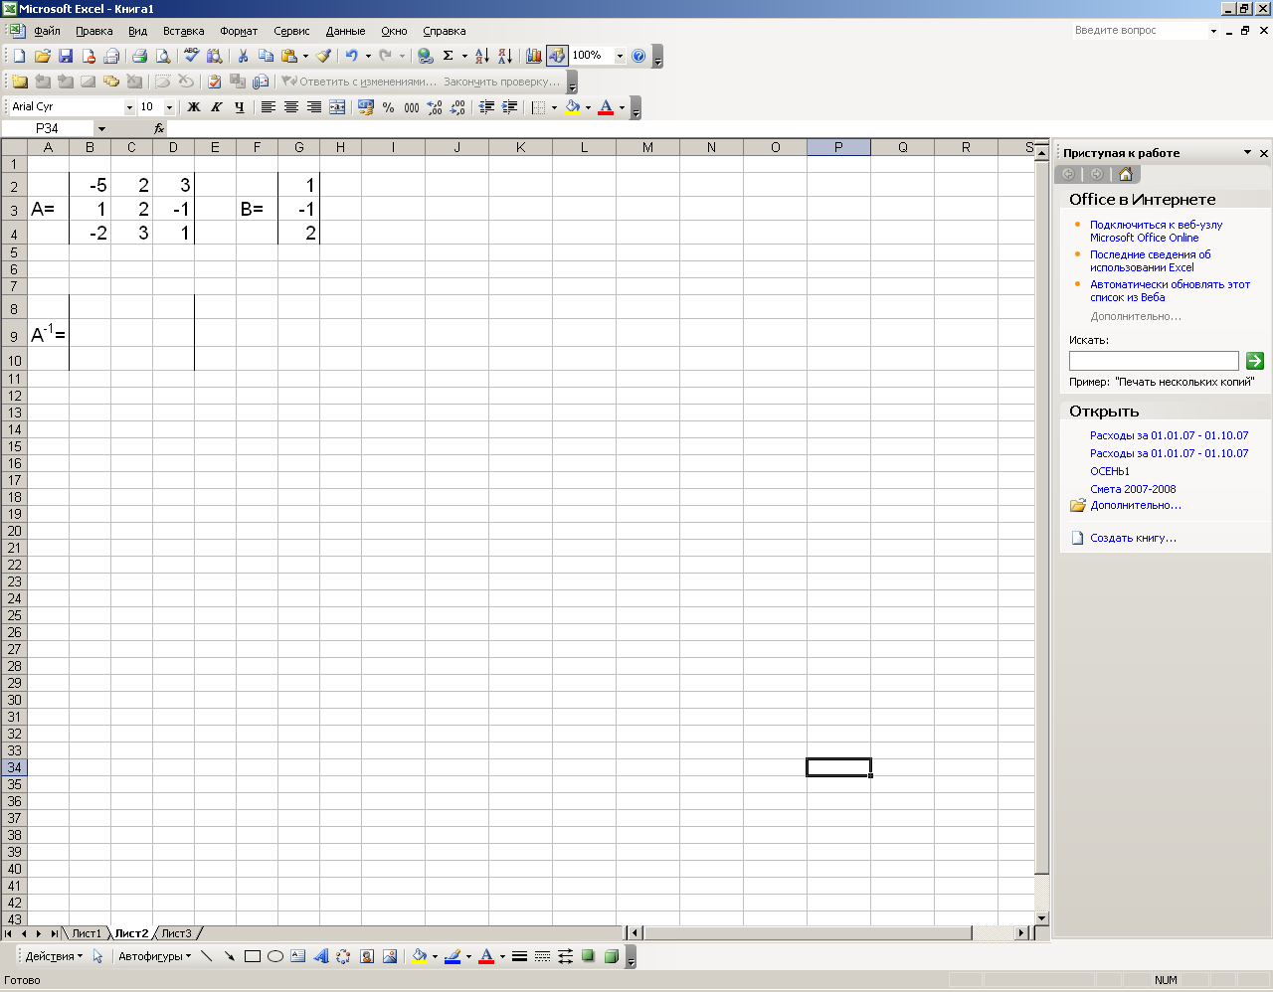Click in the task pane Искать search field
This screenshot has width=1273, height=992.
(x=1154, y=361)
